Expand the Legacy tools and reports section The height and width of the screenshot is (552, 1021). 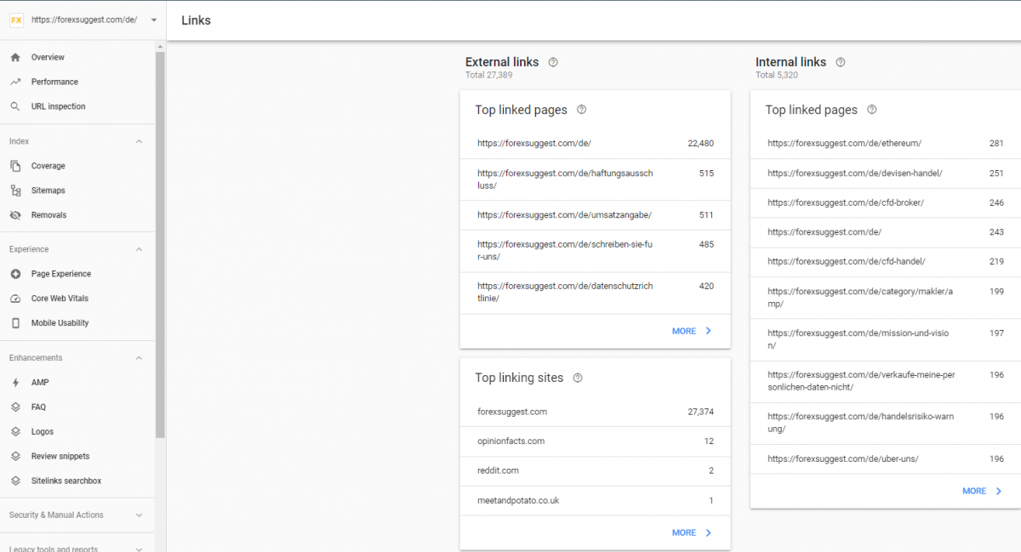[140, 549]
